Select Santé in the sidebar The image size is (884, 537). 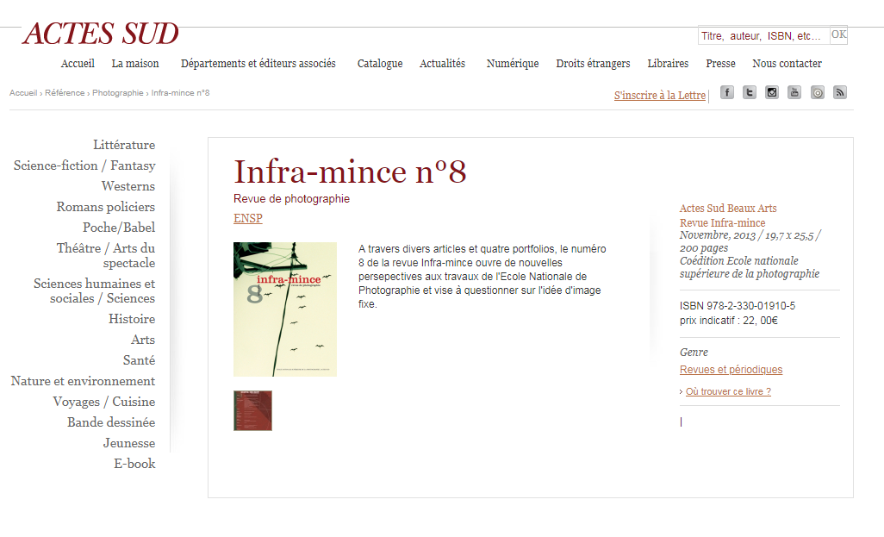[140, 360]
